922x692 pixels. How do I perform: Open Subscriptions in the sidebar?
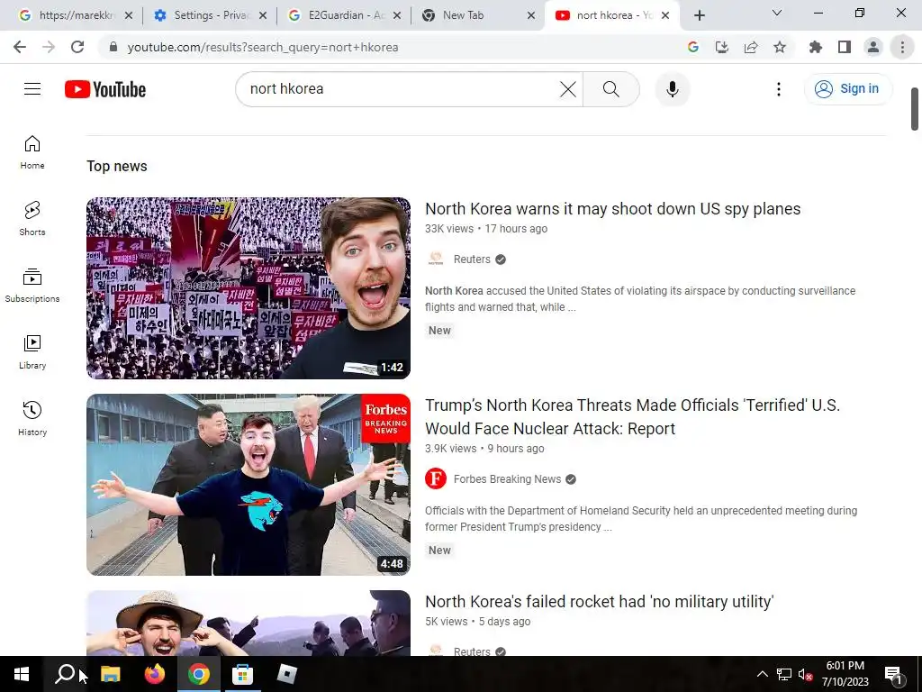point(32,286)
